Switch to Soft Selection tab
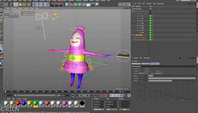Image resolution: width=198 pixels, height=113 pixels. click(155, 64)
